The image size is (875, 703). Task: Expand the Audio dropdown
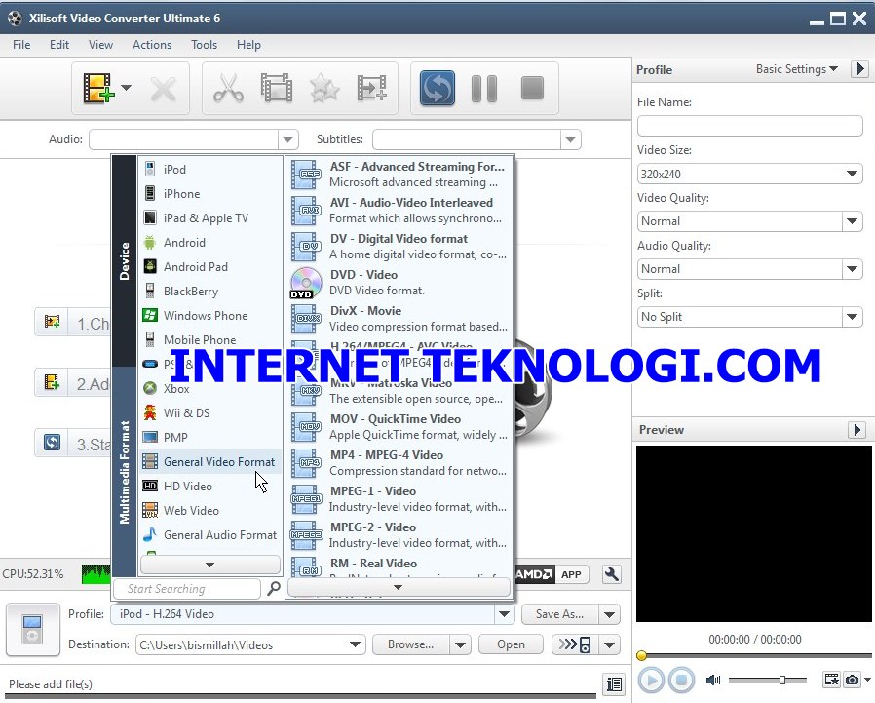[288, 139]
